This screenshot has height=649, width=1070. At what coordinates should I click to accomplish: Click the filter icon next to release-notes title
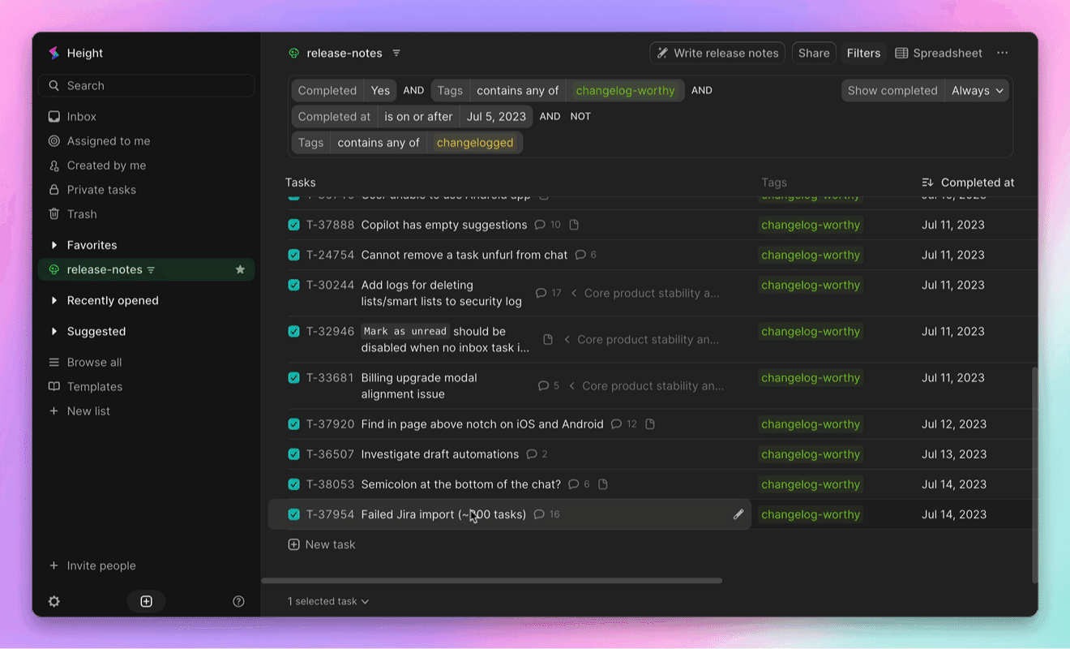pos(396,53)
